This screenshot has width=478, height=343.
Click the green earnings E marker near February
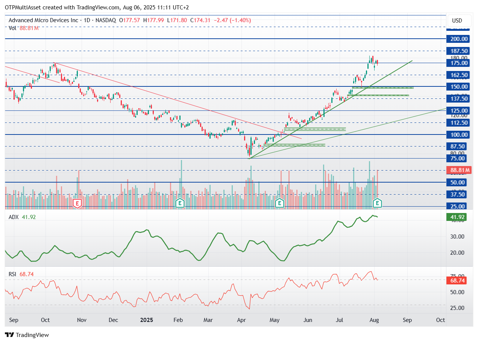click(180, 204)
